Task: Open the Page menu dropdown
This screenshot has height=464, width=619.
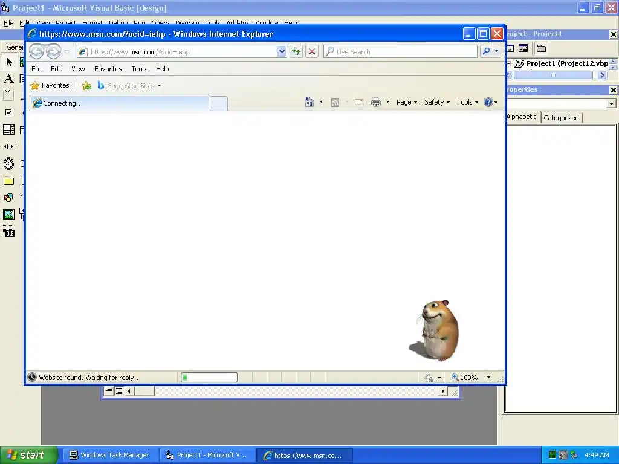Action: point(407,102)
